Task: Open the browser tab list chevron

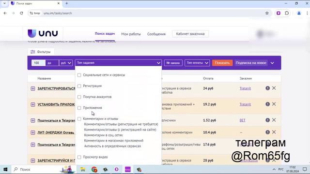Action: 4,3
